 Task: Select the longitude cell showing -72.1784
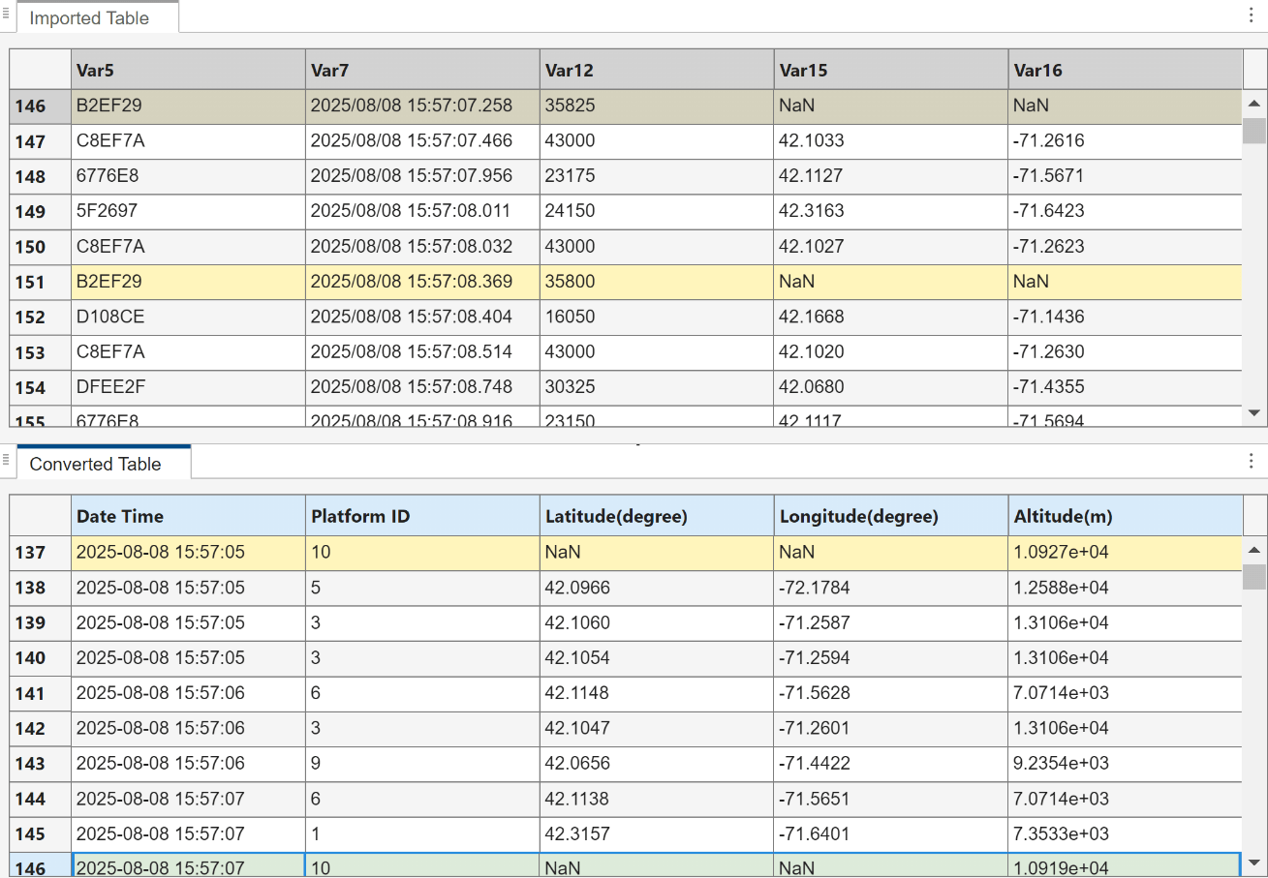point(890,588)
